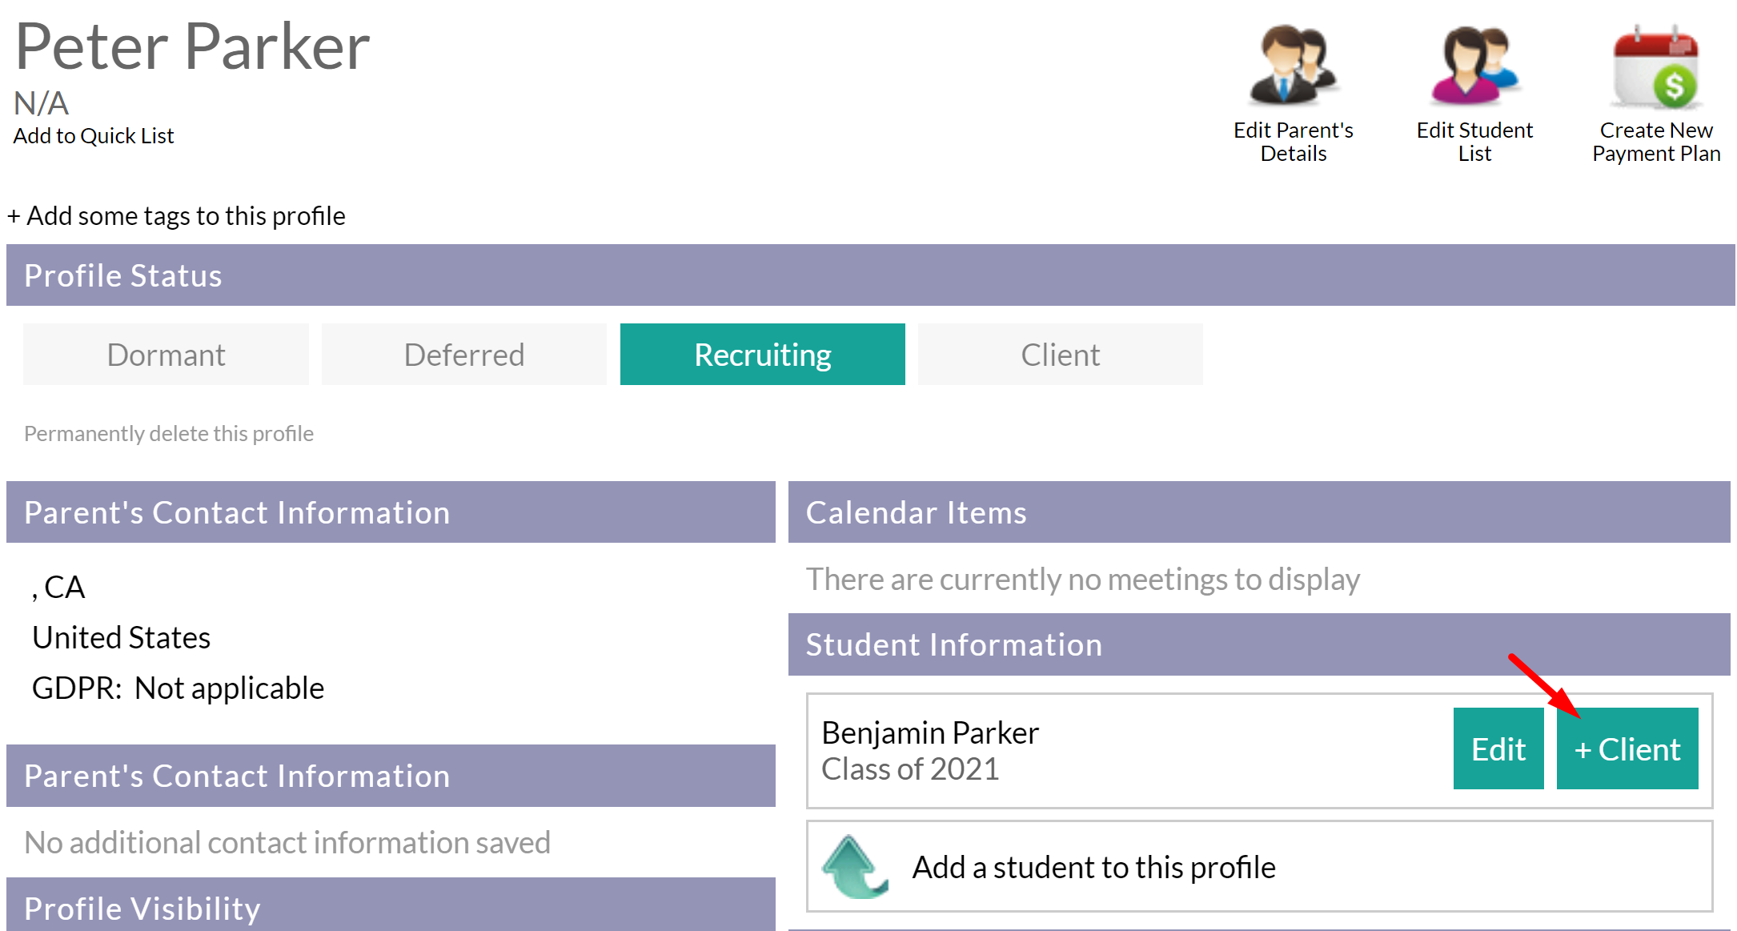The image size is (1737, 931).
Task: Click the Calendar Items section header
Action: [916, 512]
